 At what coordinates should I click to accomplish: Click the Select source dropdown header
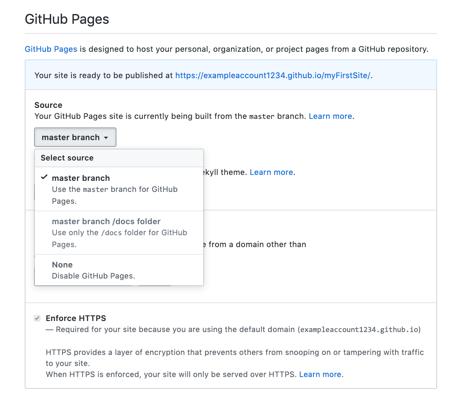click(x=119, y=158)
